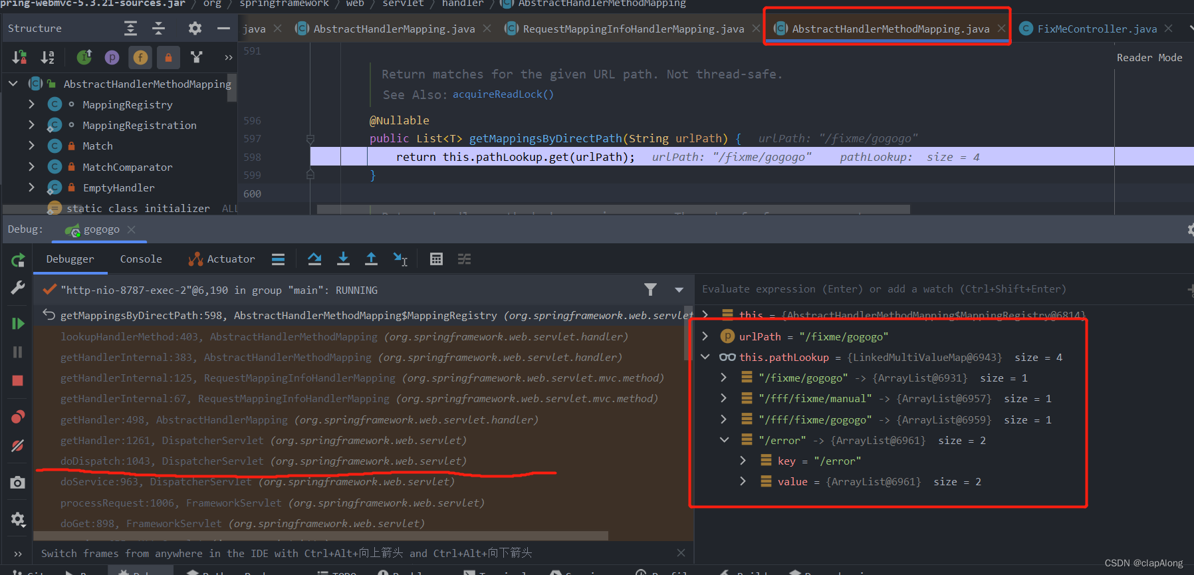Viewport: 1194px width, 575px height.
Task: Open thread selector dropdown arrow
Action: (x=679, y=290)
